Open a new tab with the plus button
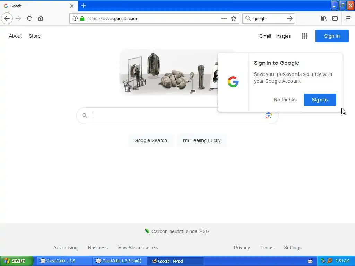This screenshot has height=266, width=355. click(83, 6)
